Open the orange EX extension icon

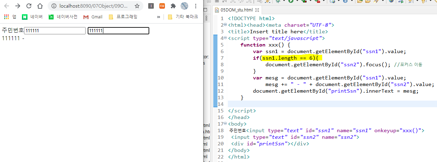tap(162, 6)
